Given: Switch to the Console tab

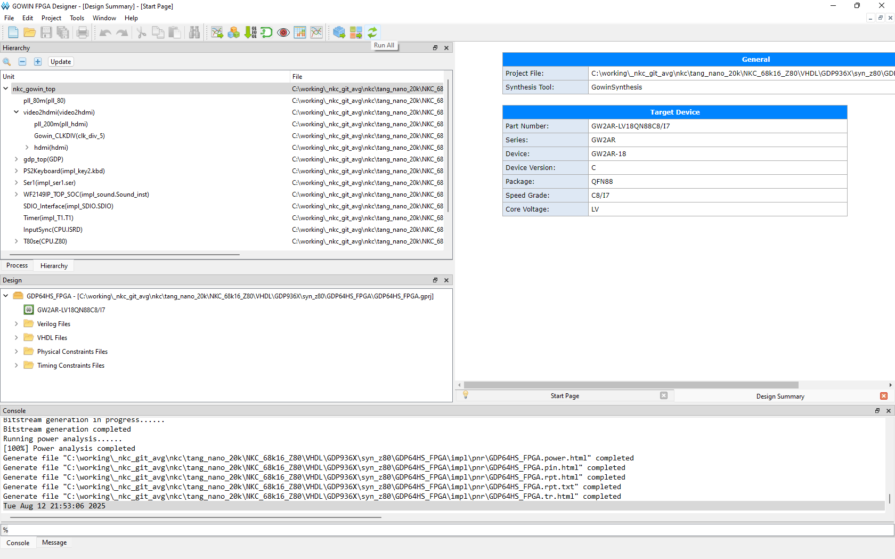Looking at the screenshot, I should pyautogui.click(x=18, y=543).
